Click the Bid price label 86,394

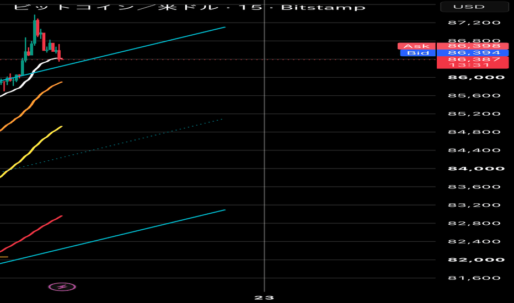(474, 53)
